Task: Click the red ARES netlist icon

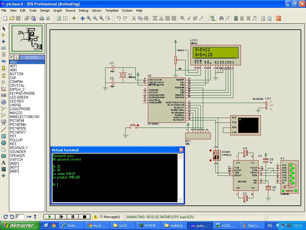Action: click(279, 18)
